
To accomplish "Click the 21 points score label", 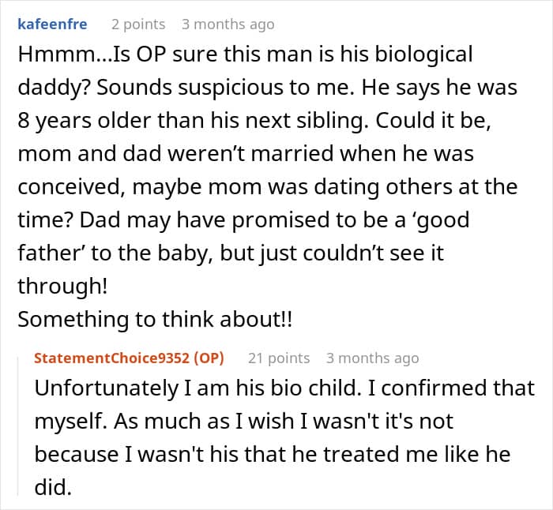I will pos(279,358).
